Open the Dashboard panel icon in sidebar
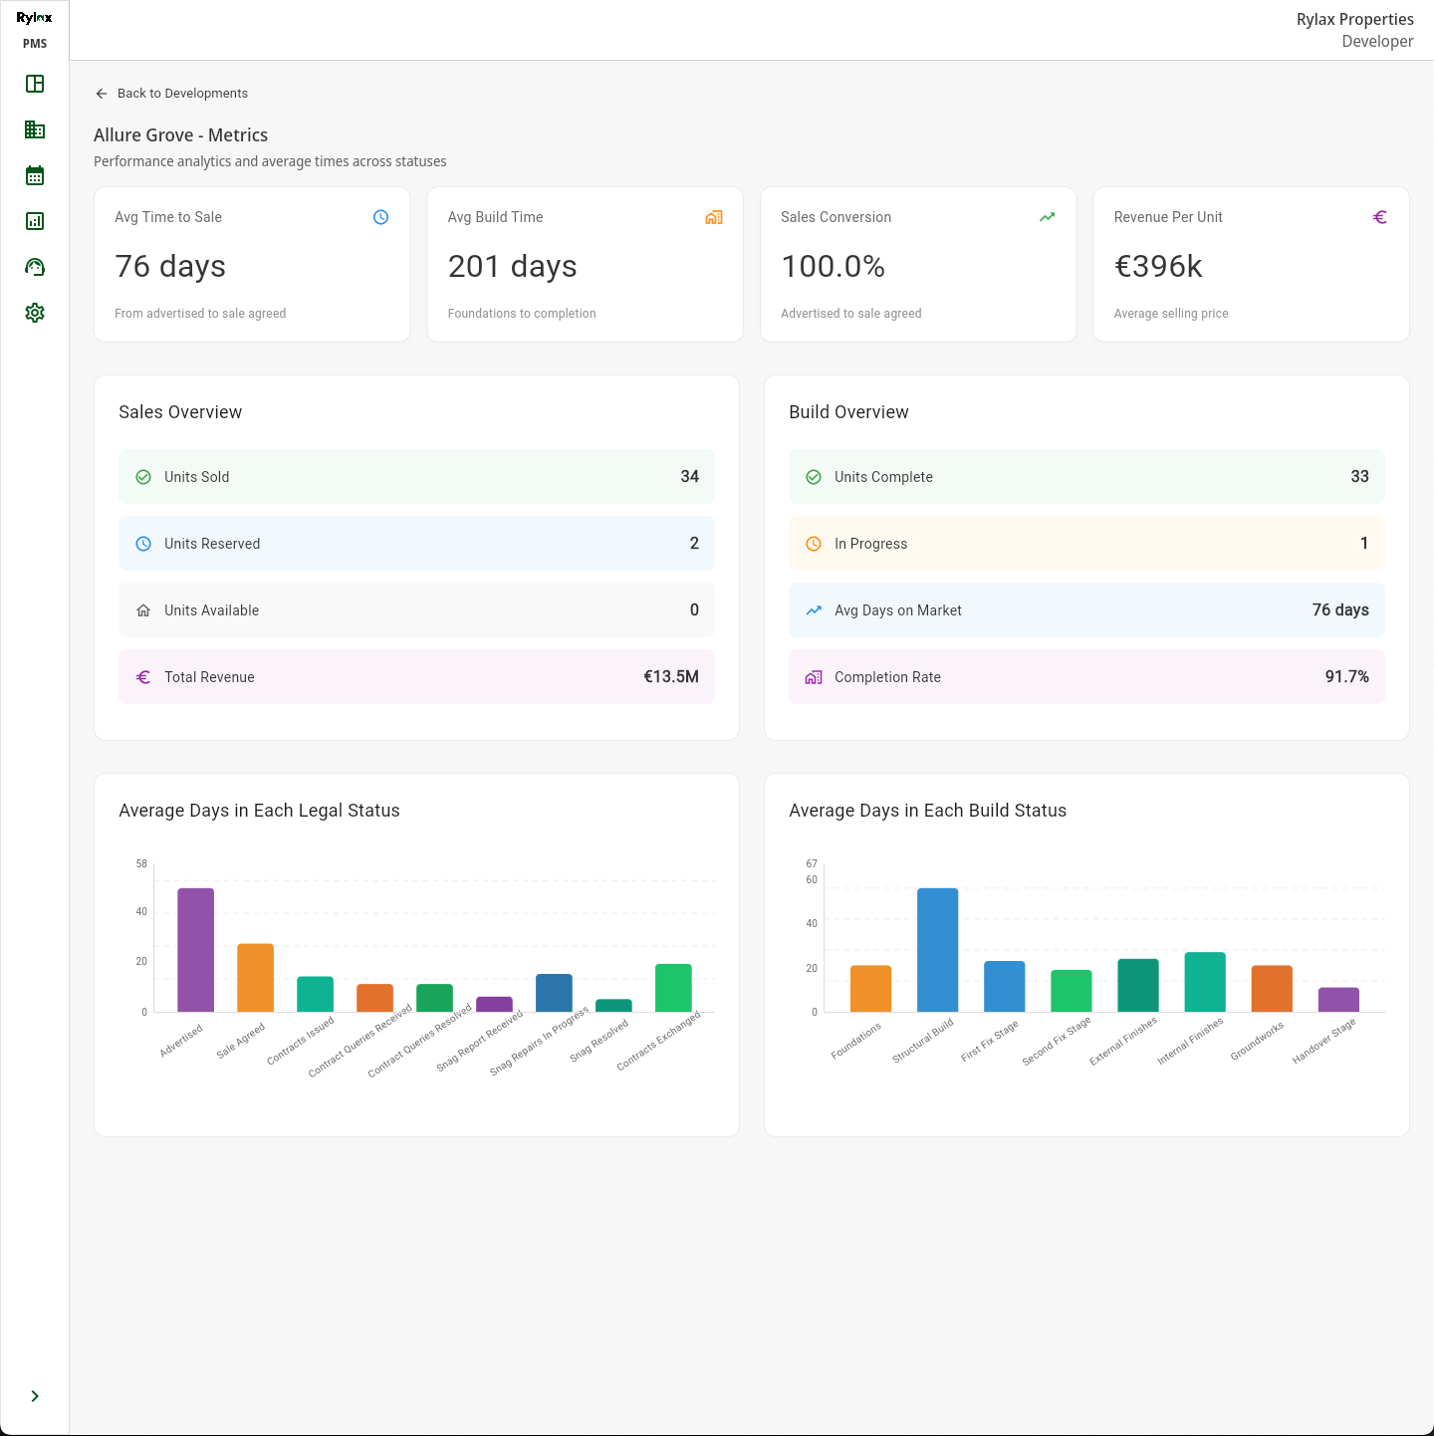The width and height of the screenshot is (1434, 1436). click(x=35, y=84)
